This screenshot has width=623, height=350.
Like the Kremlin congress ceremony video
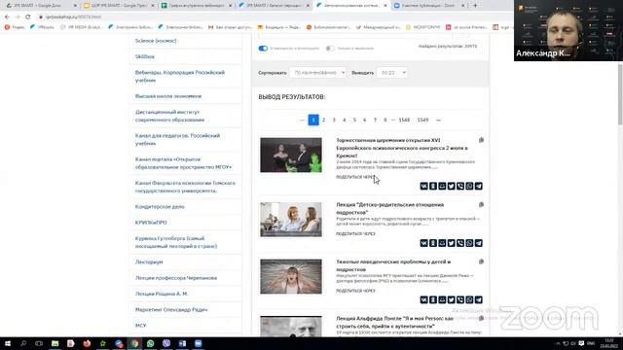click(481, 140)
